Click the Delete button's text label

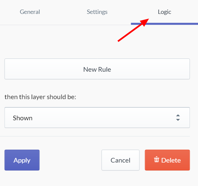171,160
